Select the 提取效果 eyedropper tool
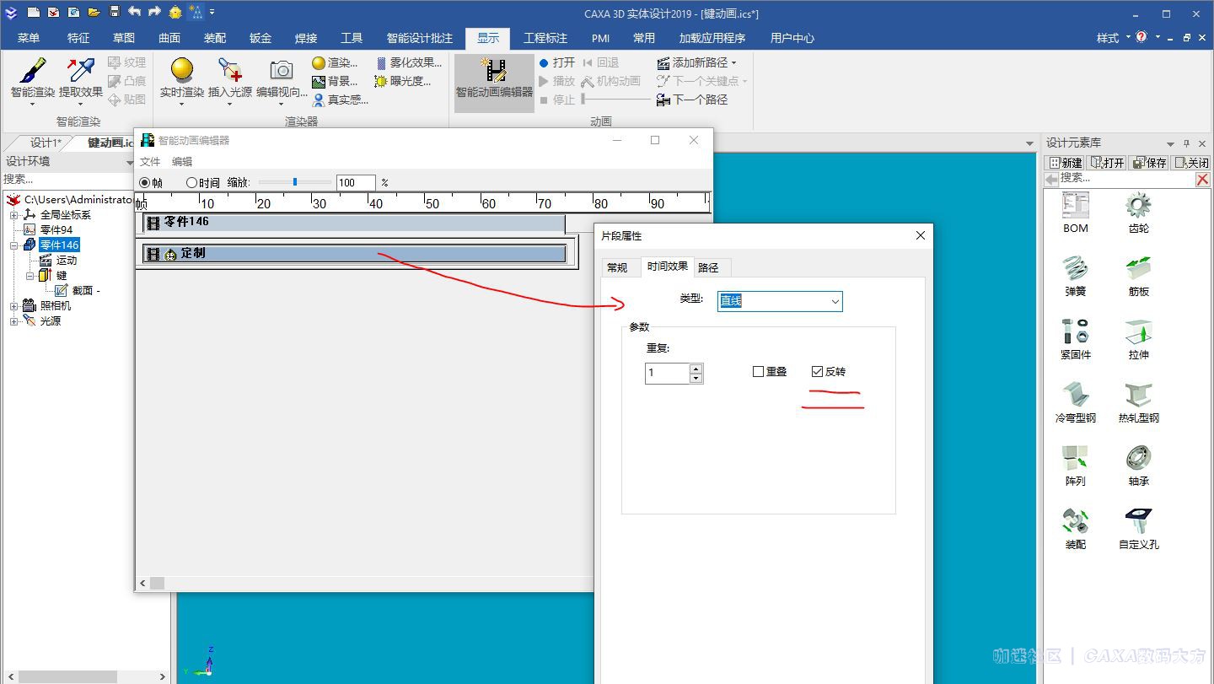This screenshot has width=1214, height=684. coord(81,71)
